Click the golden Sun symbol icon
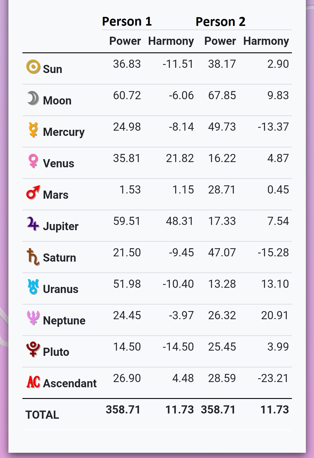This screenshot has width=314, height=458. (x=33, y=67)
